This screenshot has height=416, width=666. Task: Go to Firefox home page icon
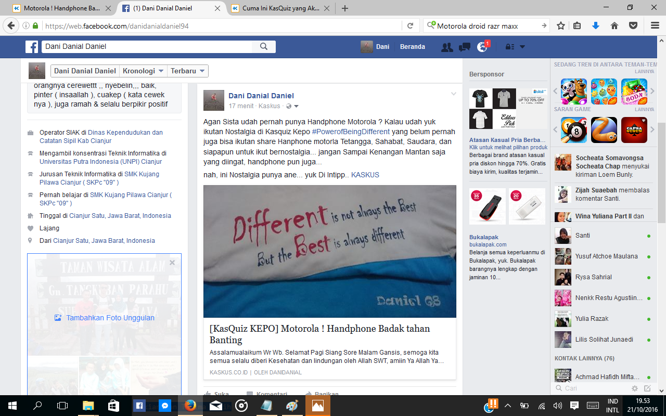614,25
